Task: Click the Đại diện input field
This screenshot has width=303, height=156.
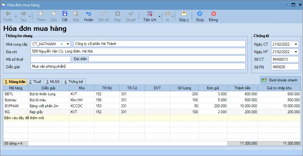Action: pos(167,59)
